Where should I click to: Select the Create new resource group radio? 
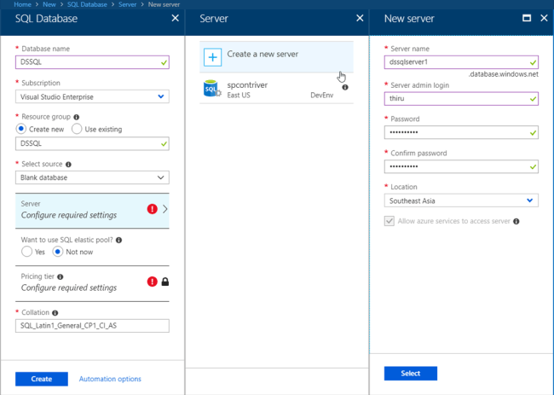(x=21, y=129)
